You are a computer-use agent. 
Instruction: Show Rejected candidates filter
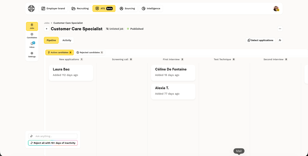coord(90,52)
